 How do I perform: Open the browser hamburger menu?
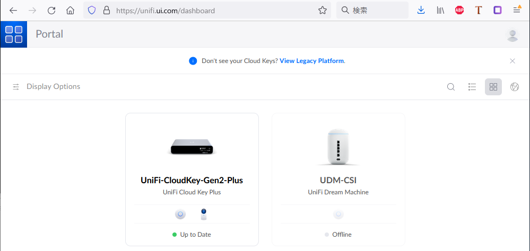pyautogui.click(x=517, y=10)
